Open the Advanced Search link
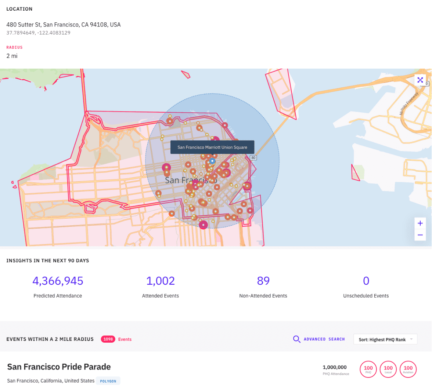 pos(324,339)
